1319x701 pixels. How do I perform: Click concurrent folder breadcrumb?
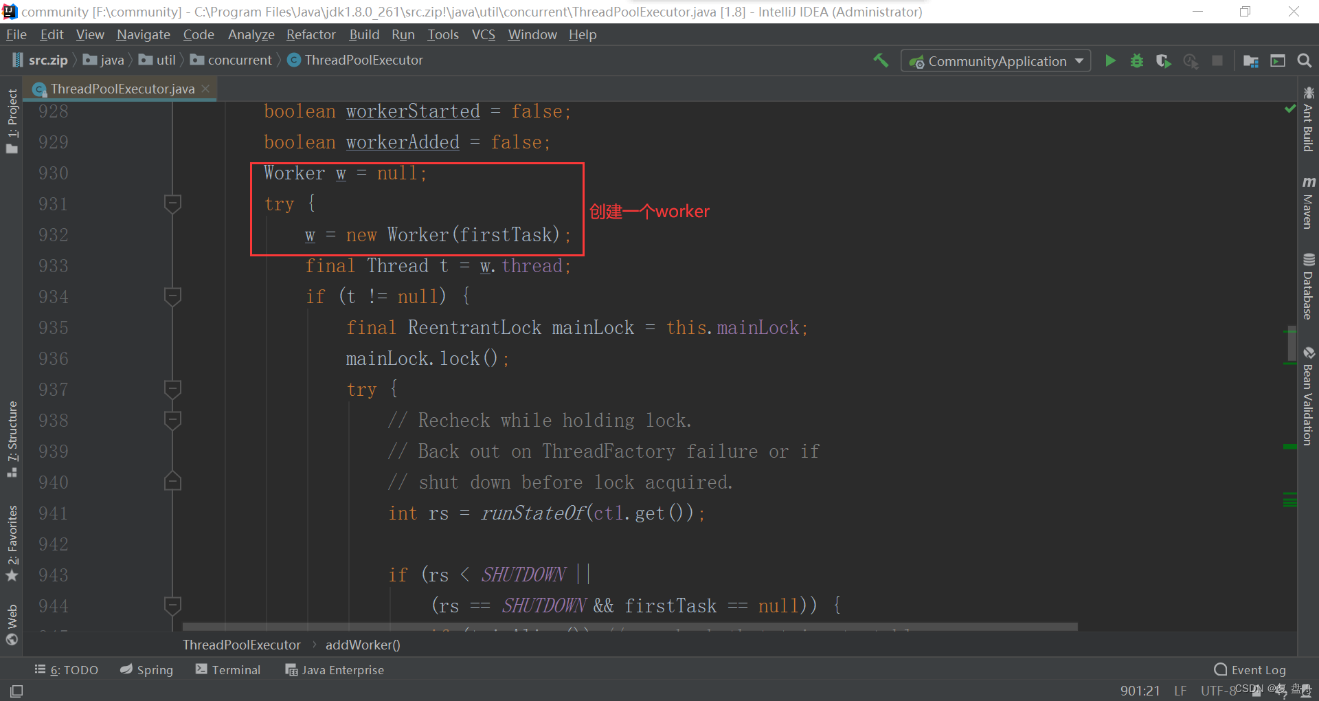(232, 60)
